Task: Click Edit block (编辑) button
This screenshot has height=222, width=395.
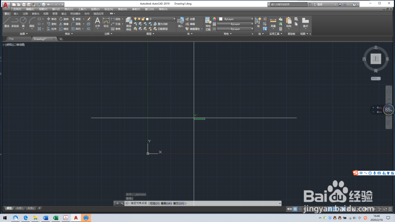Action: (x=190, y=24)
